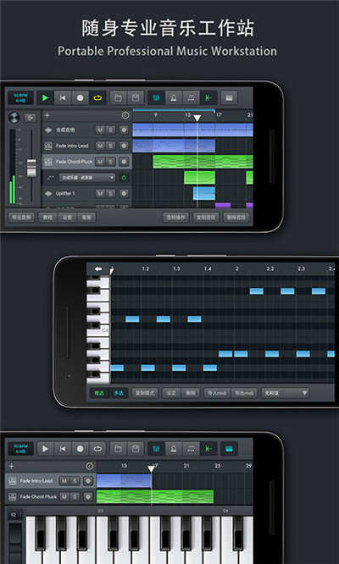Solo the Uplifter 1 track

pos(110,194)
